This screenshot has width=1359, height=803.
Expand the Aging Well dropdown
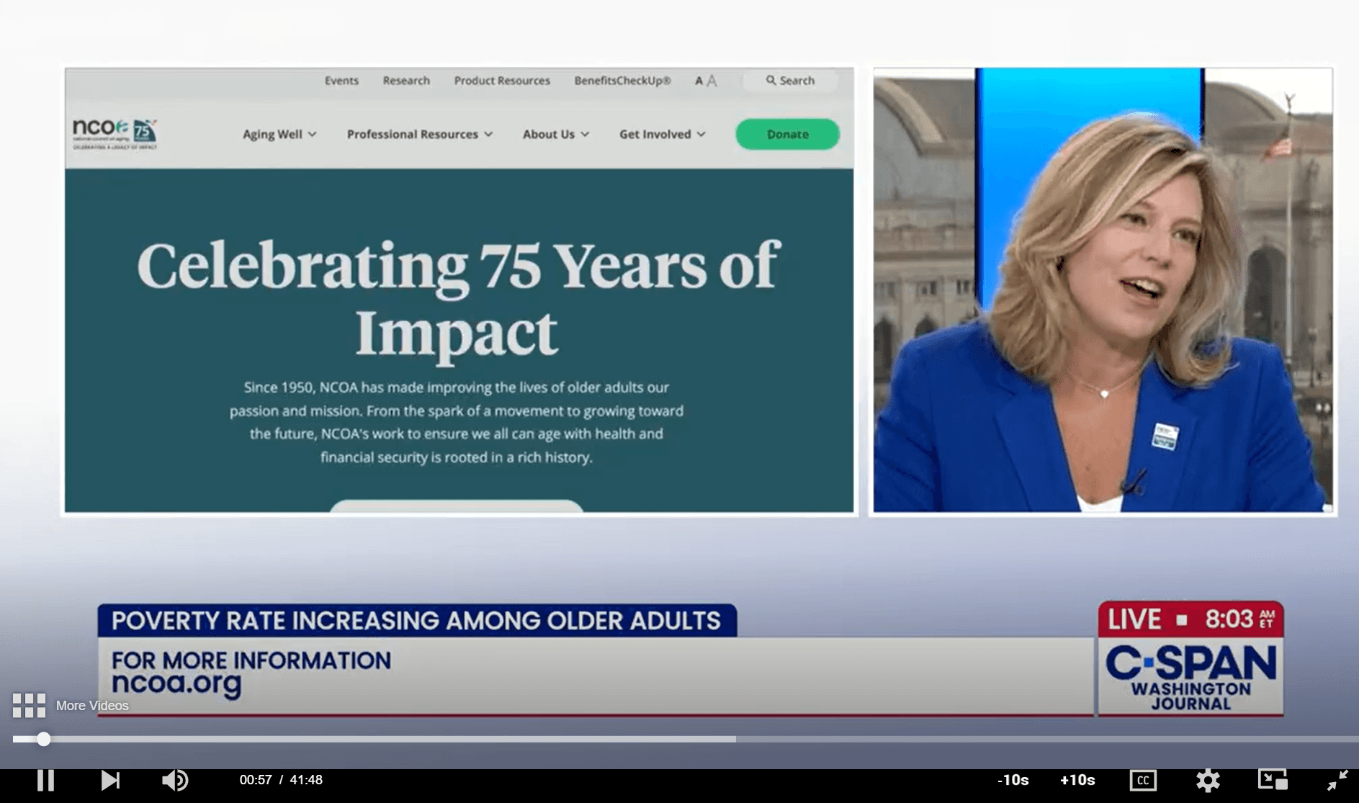pyautogui.click(x=279, y=135)
